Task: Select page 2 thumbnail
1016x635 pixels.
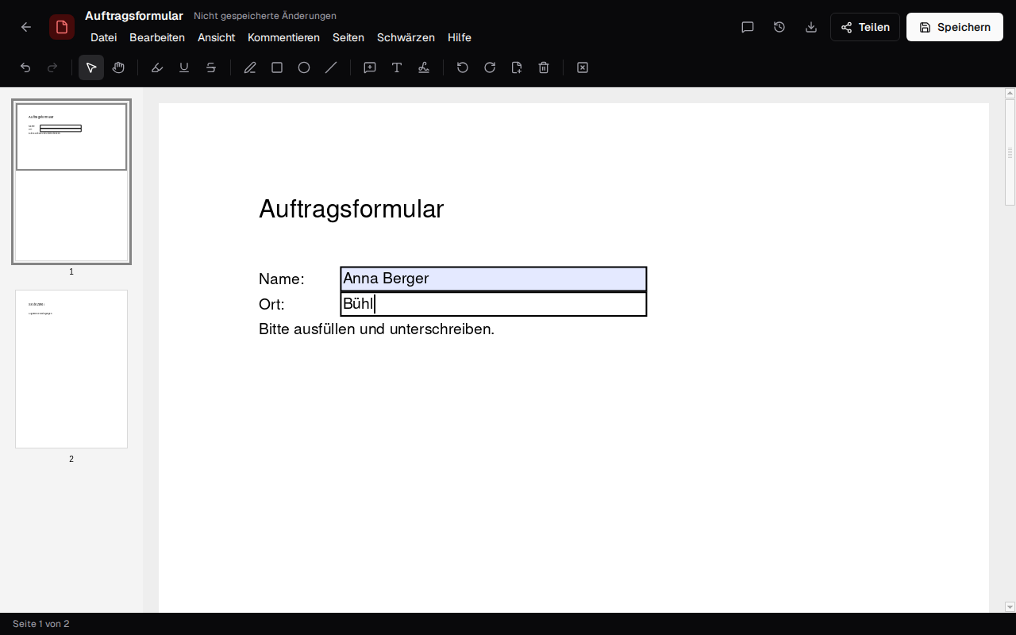Action: pyautogui.click(x=71, y=369)
